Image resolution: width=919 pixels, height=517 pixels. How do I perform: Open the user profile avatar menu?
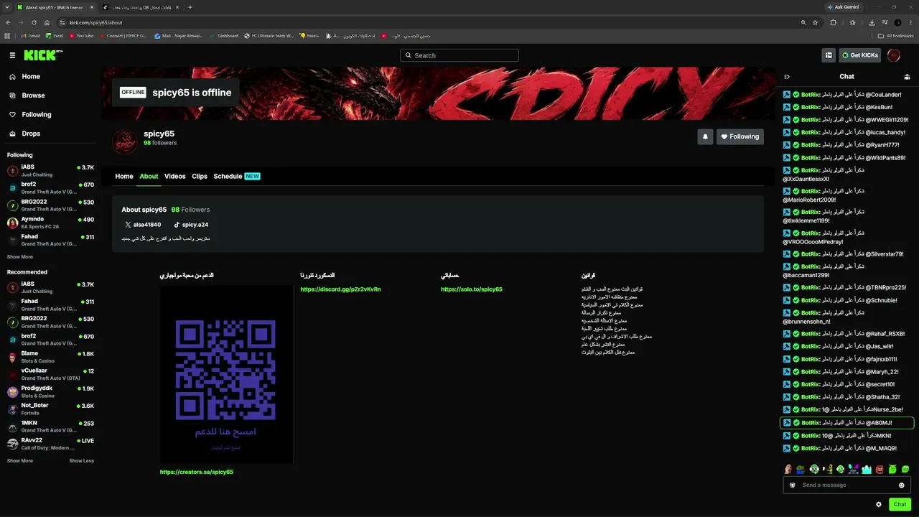tap(894, 55)
